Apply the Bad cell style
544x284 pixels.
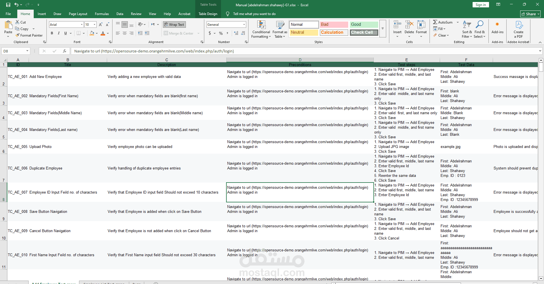[x=334, y=25]
